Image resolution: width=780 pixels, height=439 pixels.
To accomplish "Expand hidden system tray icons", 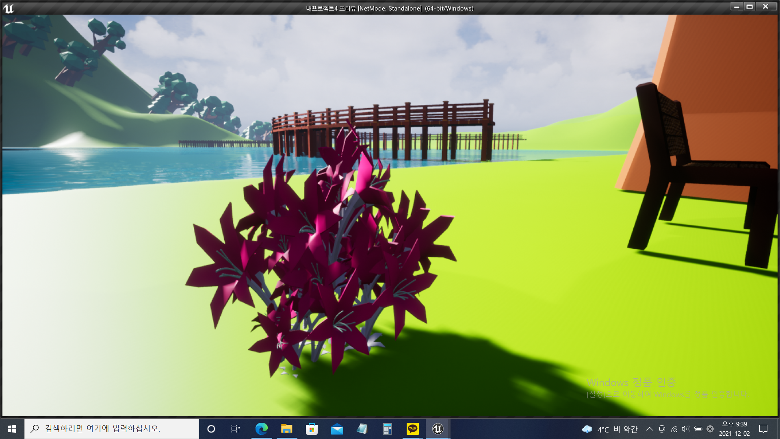I will [x=649, y=429].
